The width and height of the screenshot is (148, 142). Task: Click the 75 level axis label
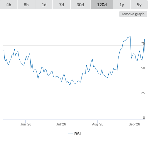143,43
